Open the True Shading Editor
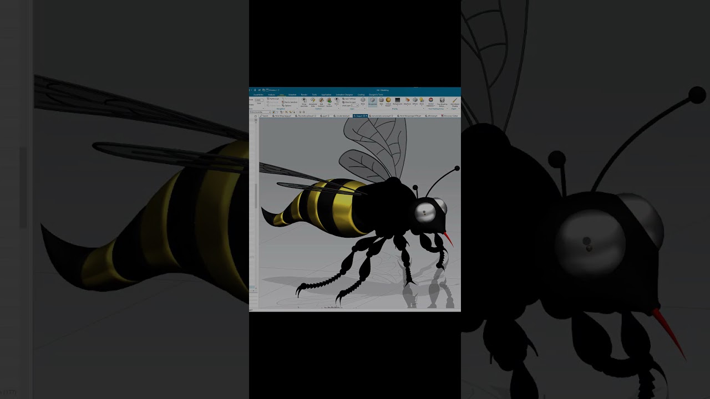This screenshot has height=399, width=710. [x=442, y=102]
